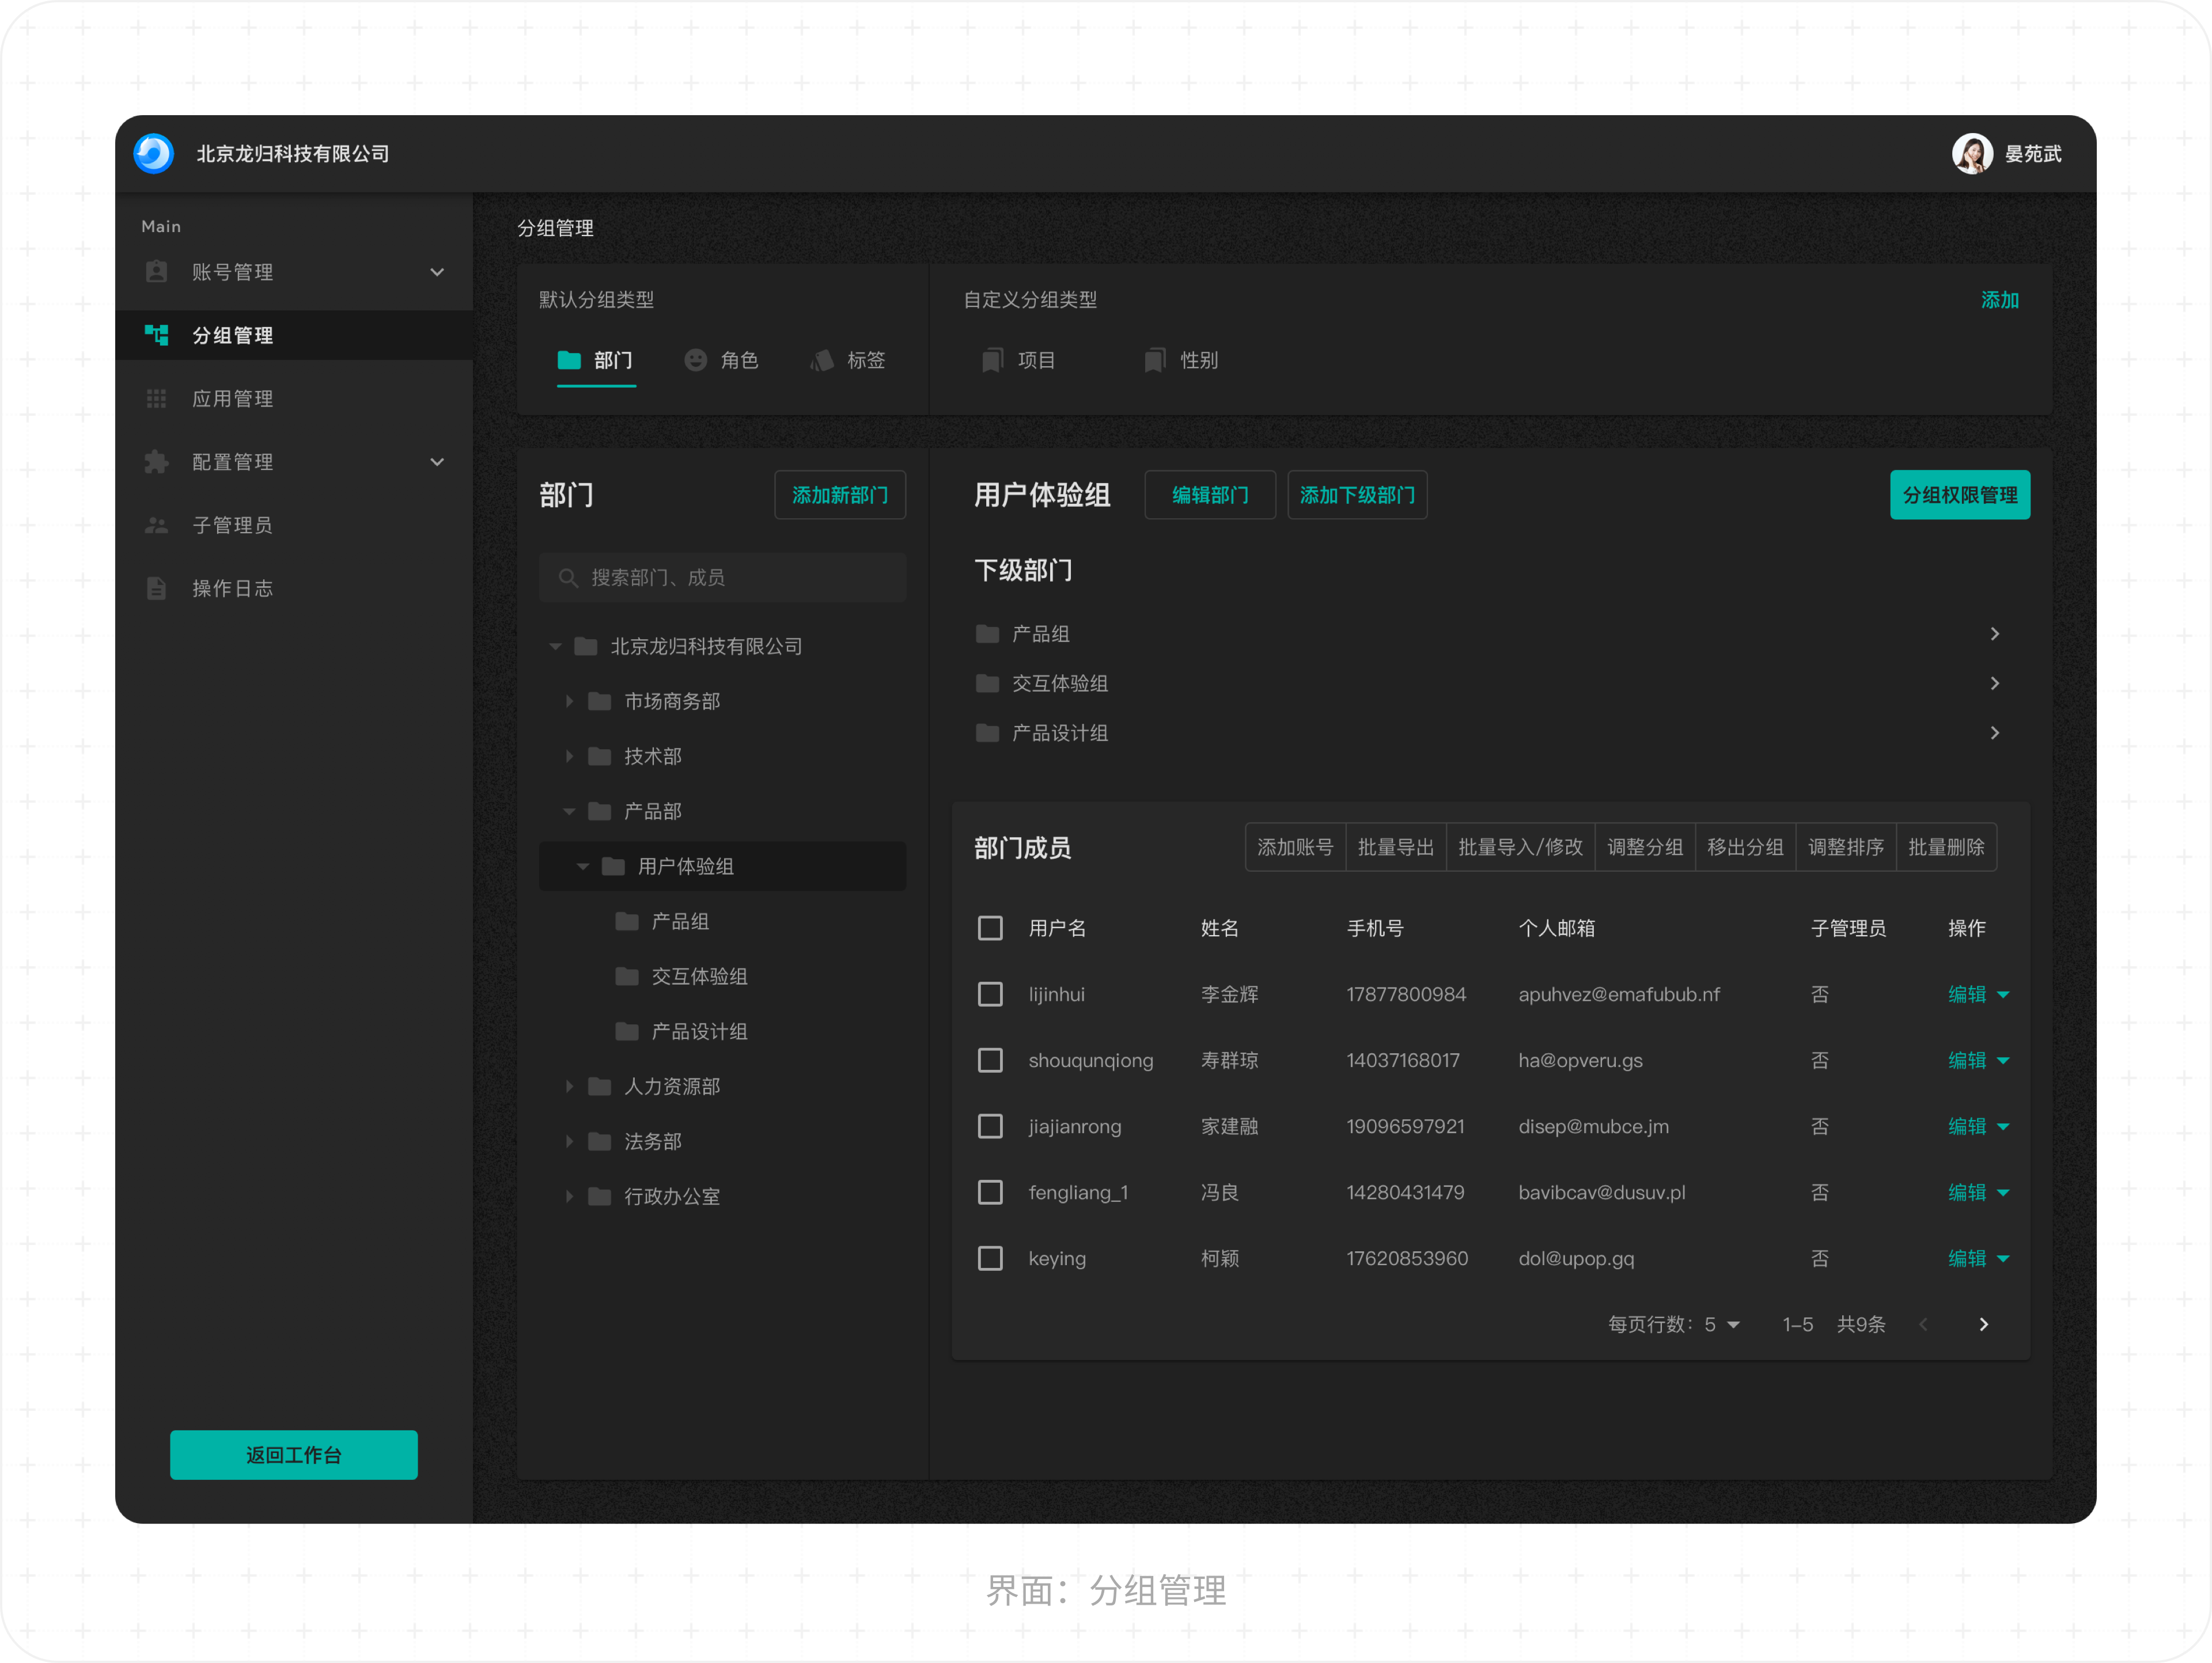Check the box for user jiajianrong
Viewport: 2212px width, 1663px height.
(990, 1126)
